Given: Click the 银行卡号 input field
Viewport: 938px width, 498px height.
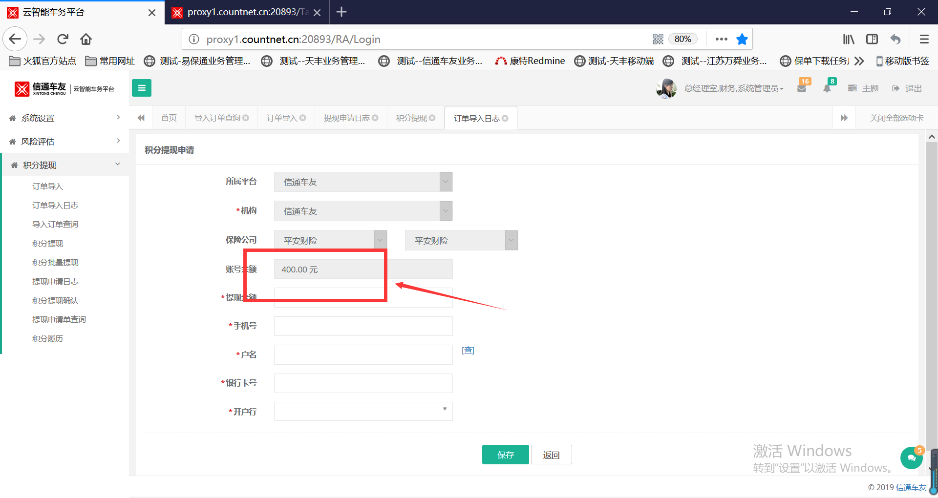Looking at the screenshot, I should coord(363,383).
